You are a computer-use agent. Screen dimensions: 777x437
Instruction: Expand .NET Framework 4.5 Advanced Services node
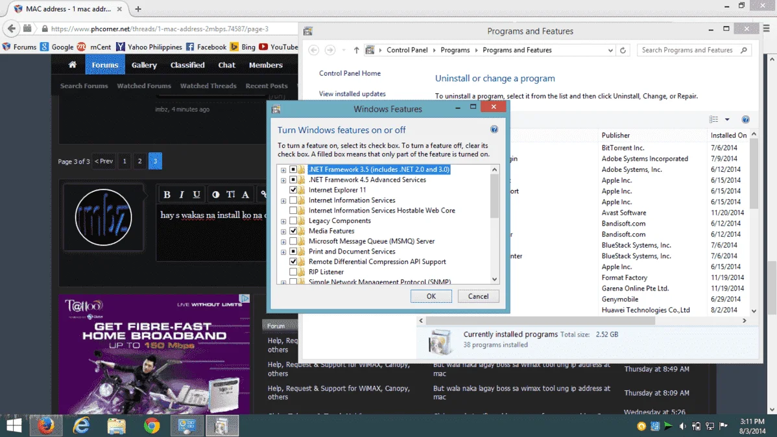click(x=283, y=180)
